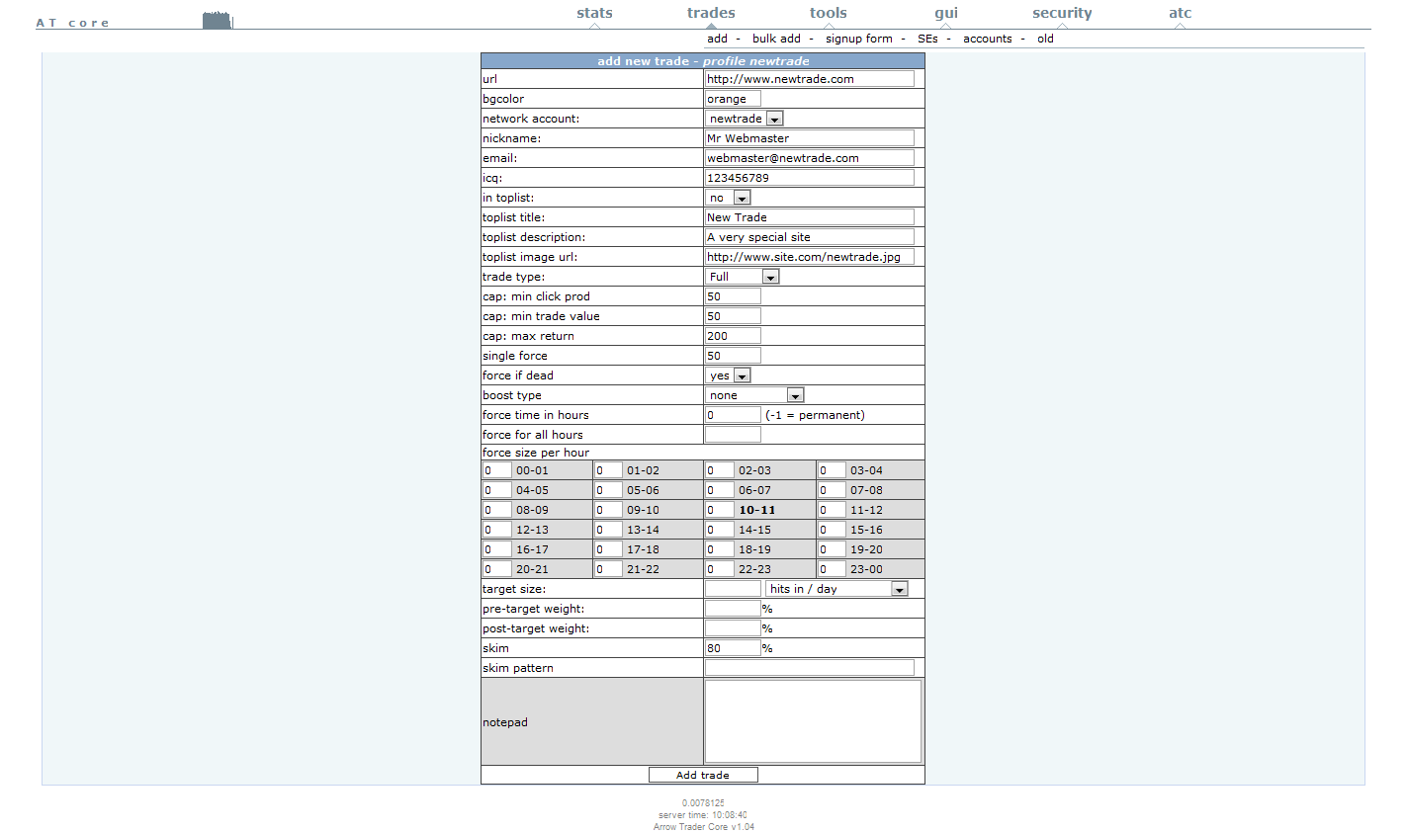Click the 'add new trade' form header
1407x833 pixels.
(x=703, y=60)
